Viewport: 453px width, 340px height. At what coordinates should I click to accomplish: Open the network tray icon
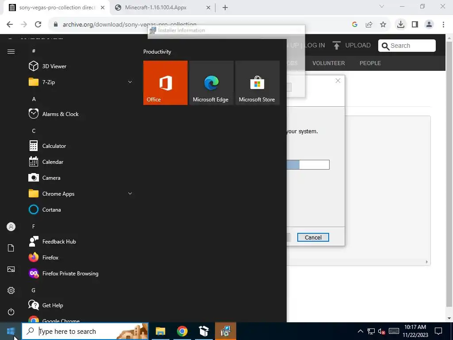point(371,331)
